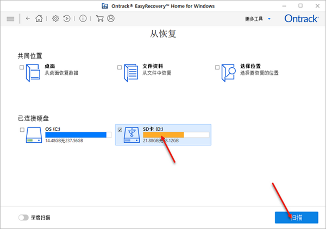326x229 pixels.
Task: Uncheck the SD卡 (D:) checkbox
Action: (x=120, y=130)
